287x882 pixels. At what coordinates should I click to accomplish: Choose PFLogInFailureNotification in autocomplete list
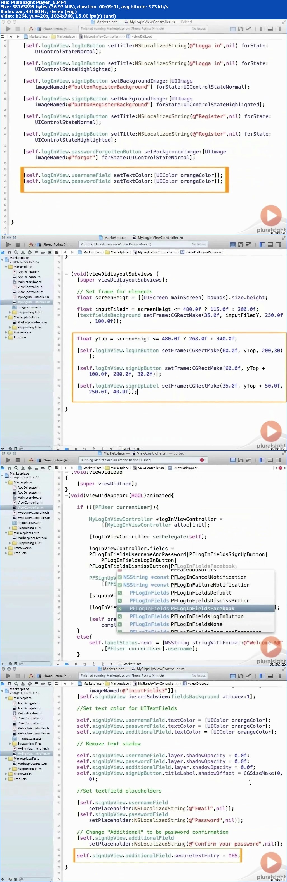196,585
